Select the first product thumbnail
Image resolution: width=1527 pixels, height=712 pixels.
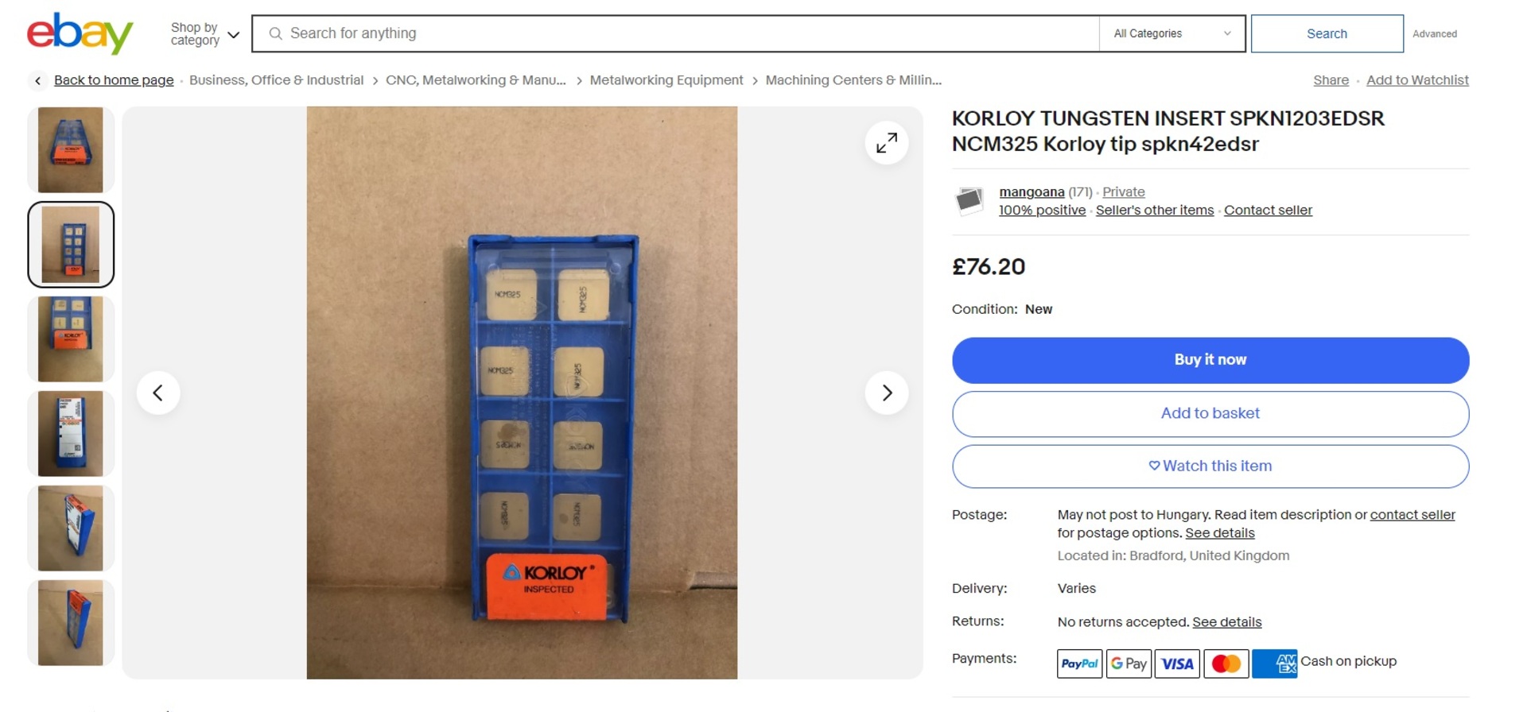click(71, 149)
